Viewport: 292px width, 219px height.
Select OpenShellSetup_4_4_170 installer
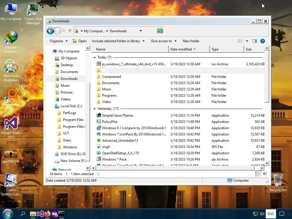click(x=180, y=153)
